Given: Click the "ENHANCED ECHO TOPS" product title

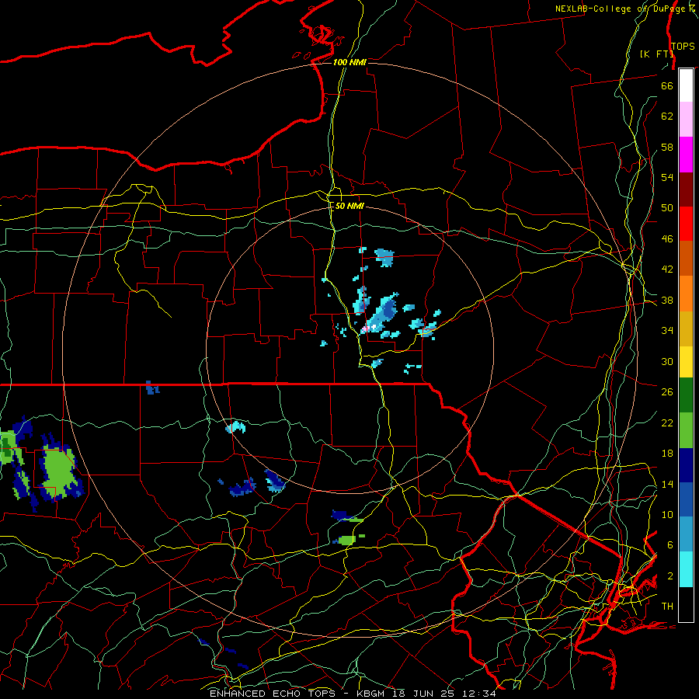Looking at the screenshot, I should coord(273,694).
